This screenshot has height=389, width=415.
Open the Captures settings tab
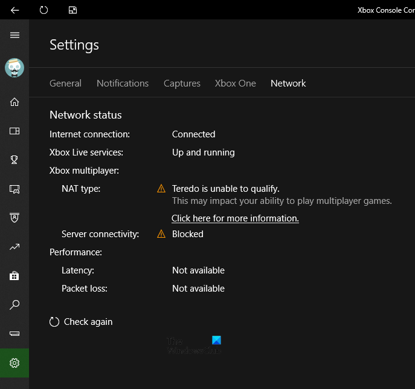[182, 83]
